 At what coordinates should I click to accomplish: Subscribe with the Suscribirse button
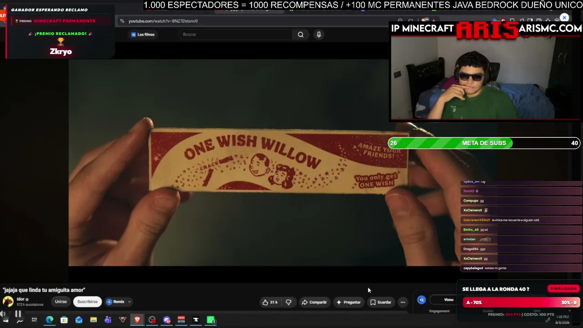point(87,302)
